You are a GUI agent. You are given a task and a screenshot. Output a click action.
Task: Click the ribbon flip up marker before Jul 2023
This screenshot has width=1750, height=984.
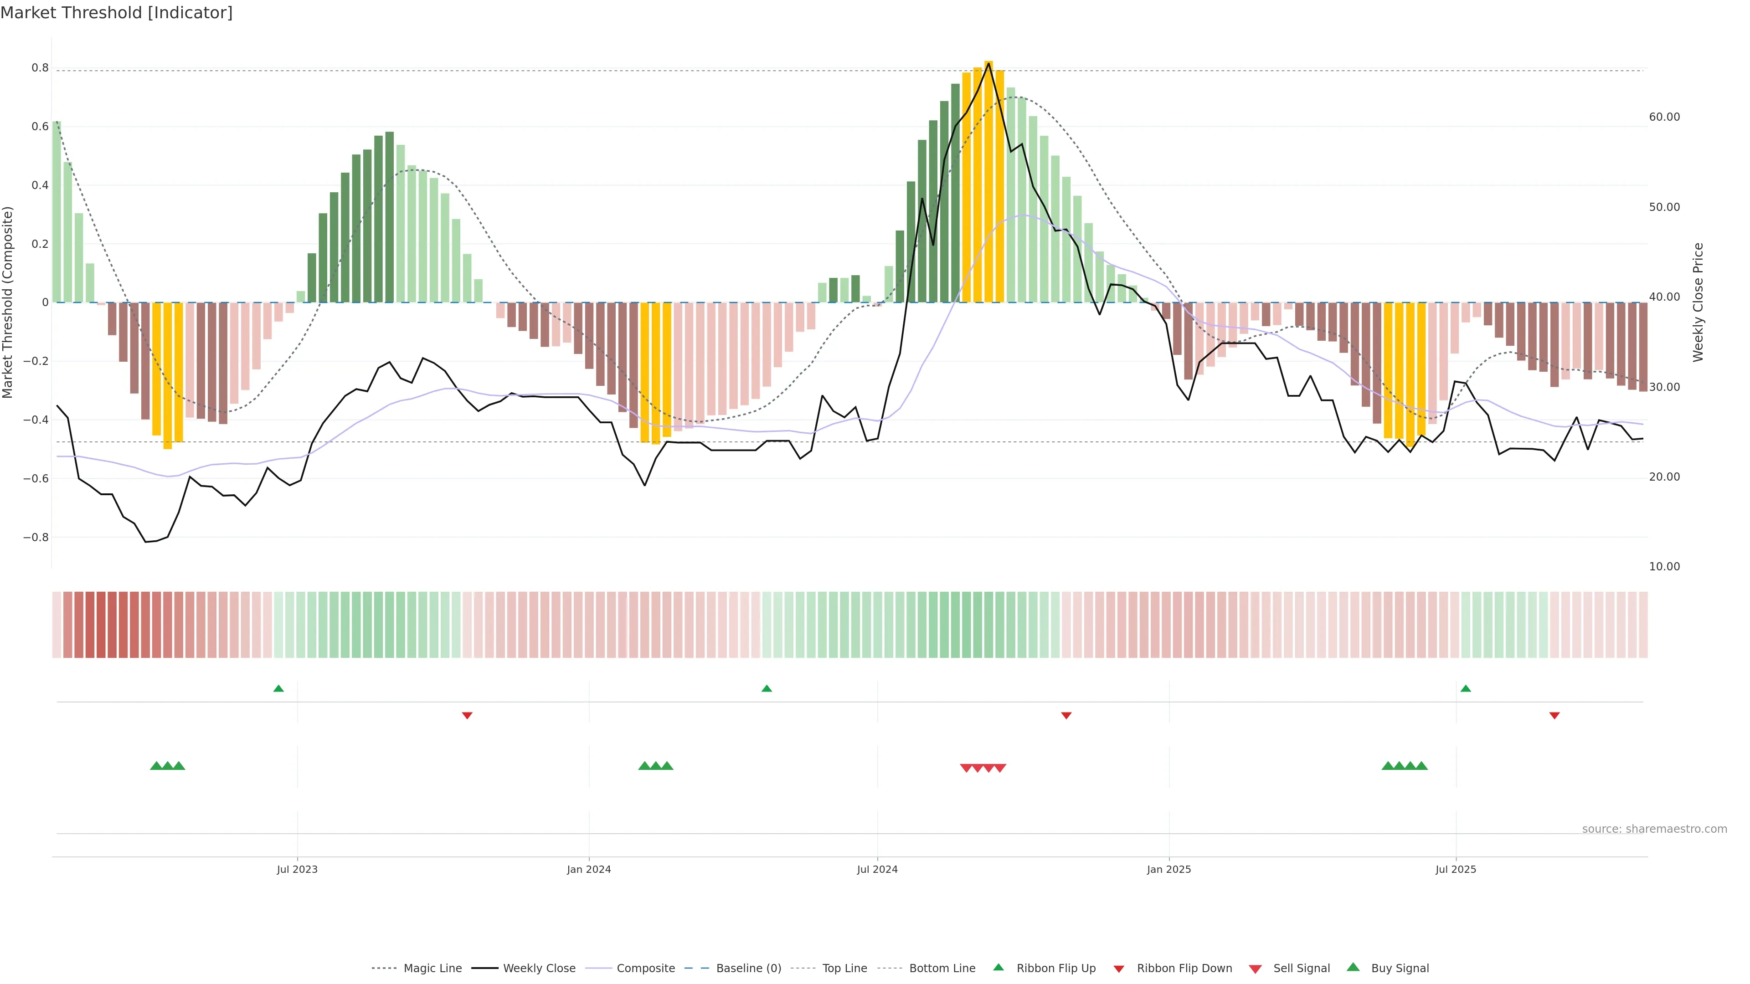(x=278, y=689)
